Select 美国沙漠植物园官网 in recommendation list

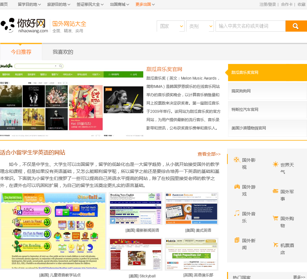267,128
